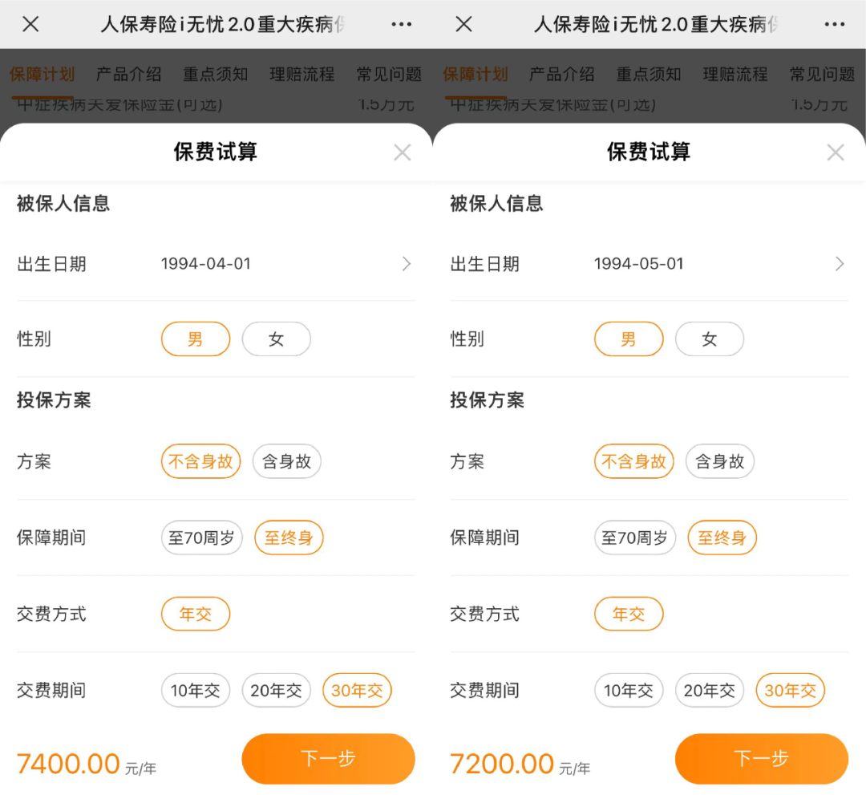This screenshot has width=866, height=795.
Task: Switch to 产品介绍 tab on right screen
Action: pyautogui.click(x=561, y=74)
